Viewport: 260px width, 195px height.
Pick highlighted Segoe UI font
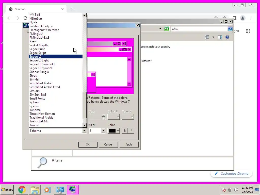(x=56, y=57)
